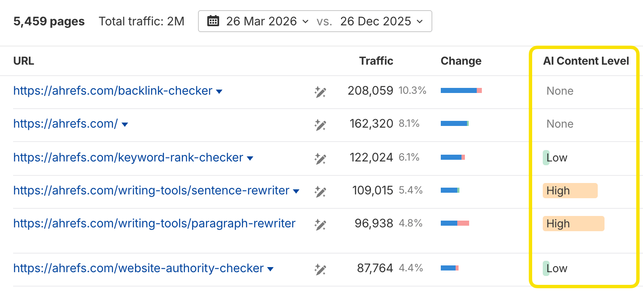Click the wand icon next to keyword-rank-checker

pyautogui.click(x=320, y=158)
